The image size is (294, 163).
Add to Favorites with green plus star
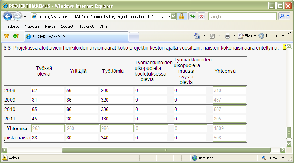[x=16, y=35]
